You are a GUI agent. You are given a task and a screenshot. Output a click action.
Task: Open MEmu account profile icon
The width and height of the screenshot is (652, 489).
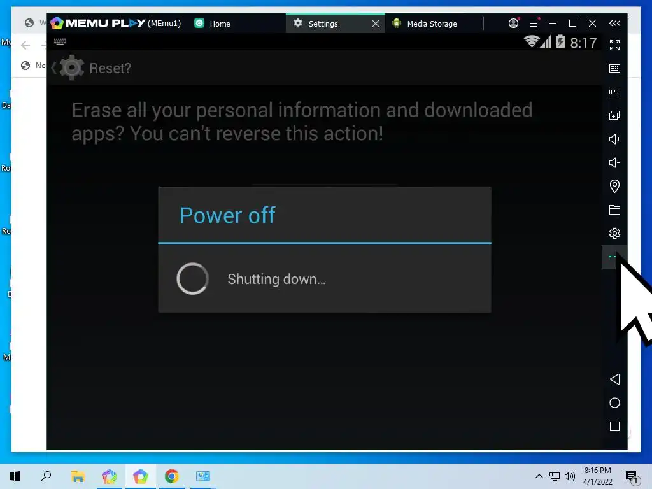click(x=514, y=24)
